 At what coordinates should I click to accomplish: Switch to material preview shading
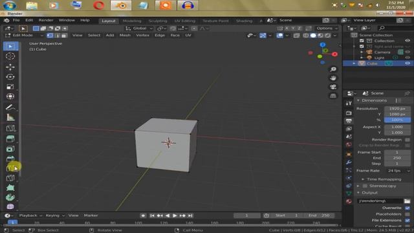pyautogui.click(x=320, y=35)
